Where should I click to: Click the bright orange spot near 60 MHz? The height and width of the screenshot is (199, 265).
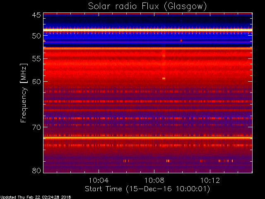(164, 78)
